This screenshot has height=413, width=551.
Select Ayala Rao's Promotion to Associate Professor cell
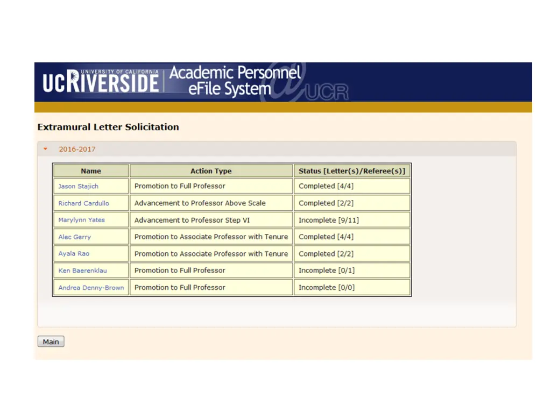[211, 254]
